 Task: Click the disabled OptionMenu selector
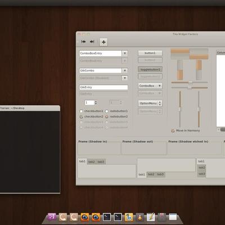[150, 111]
